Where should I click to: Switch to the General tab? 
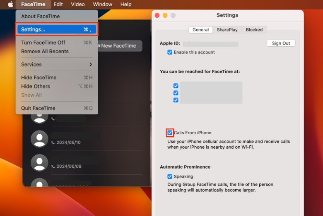click(201, 30)
